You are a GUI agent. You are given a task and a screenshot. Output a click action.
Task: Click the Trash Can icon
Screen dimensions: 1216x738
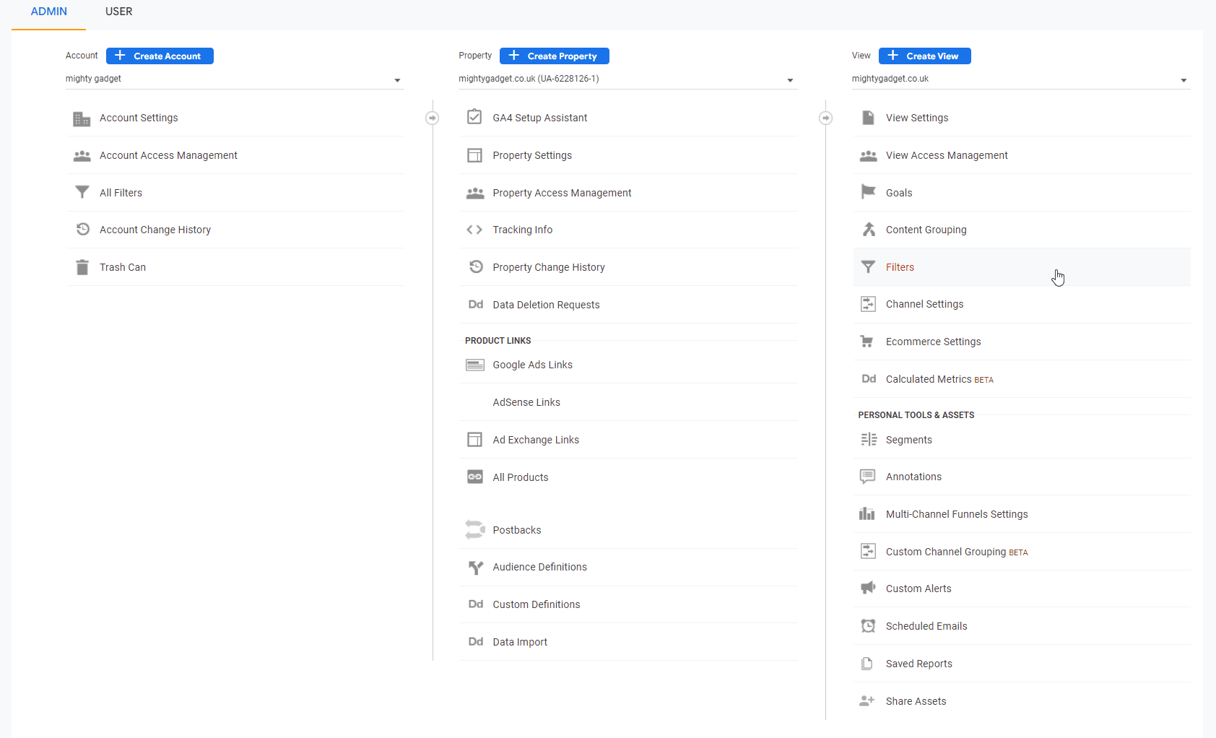(x=82, y=267)
